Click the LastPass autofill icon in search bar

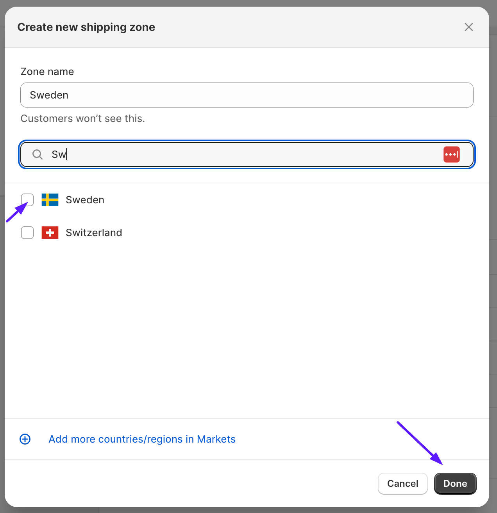[452, 154]
